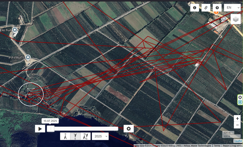Click the orange map marker near road

pos(216,12)
